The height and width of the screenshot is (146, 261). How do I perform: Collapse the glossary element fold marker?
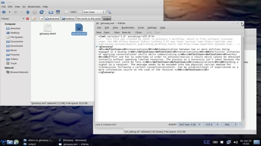pos(97,47)
